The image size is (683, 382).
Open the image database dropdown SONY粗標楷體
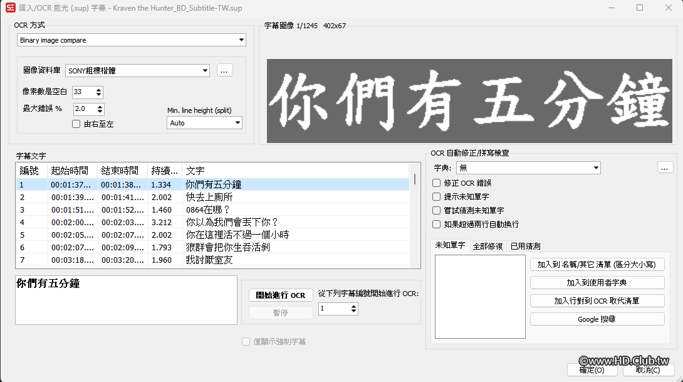click(138, 71)
